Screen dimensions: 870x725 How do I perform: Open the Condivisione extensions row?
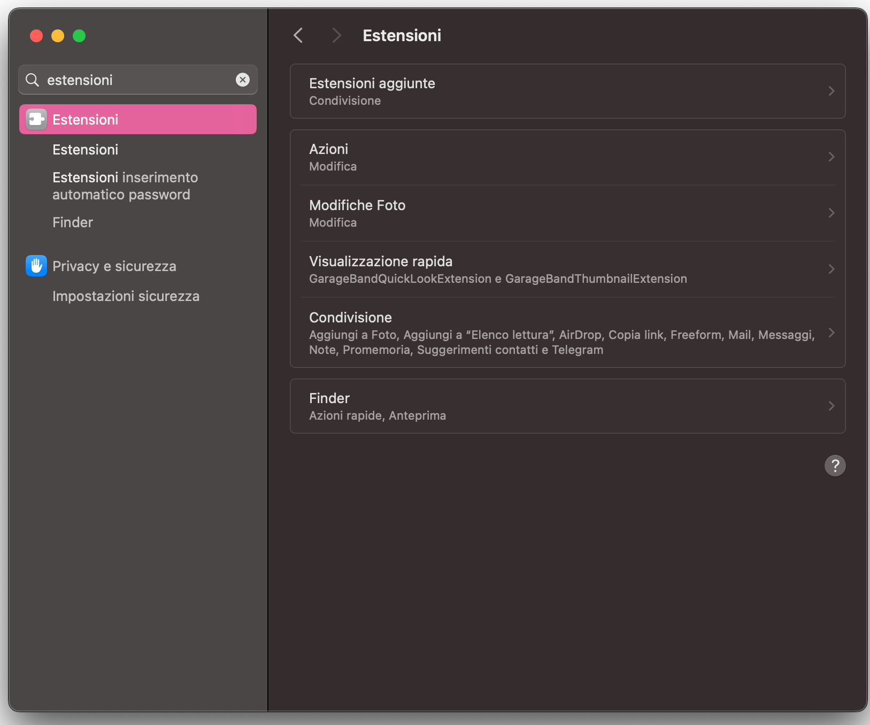coord(567,333)
